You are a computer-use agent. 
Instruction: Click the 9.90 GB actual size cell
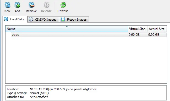pyautogui.click(x=154, y=35)
